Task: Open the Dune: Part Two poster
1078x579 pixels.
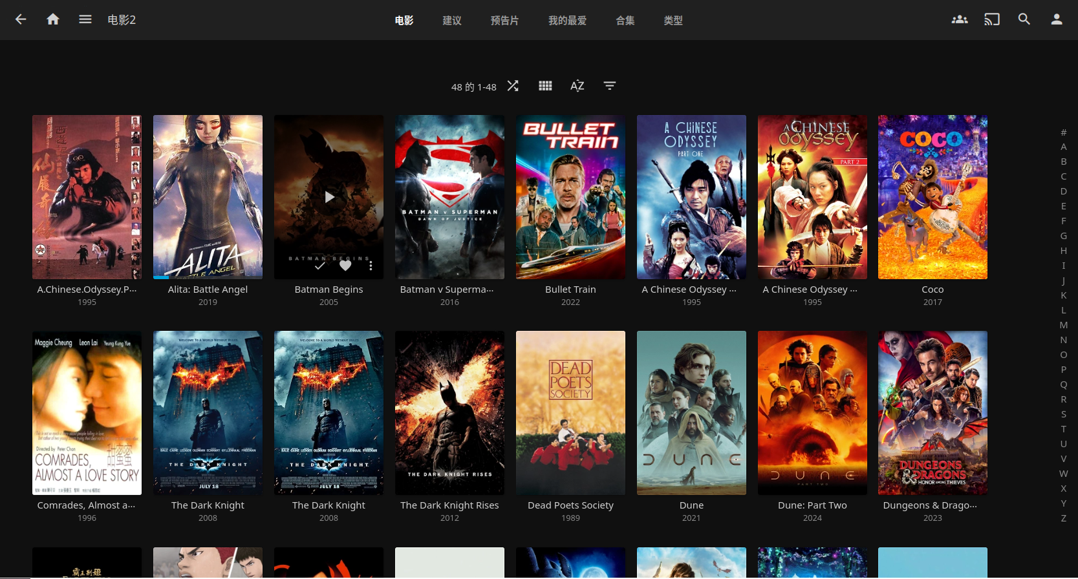Action: tap(812, 413)
